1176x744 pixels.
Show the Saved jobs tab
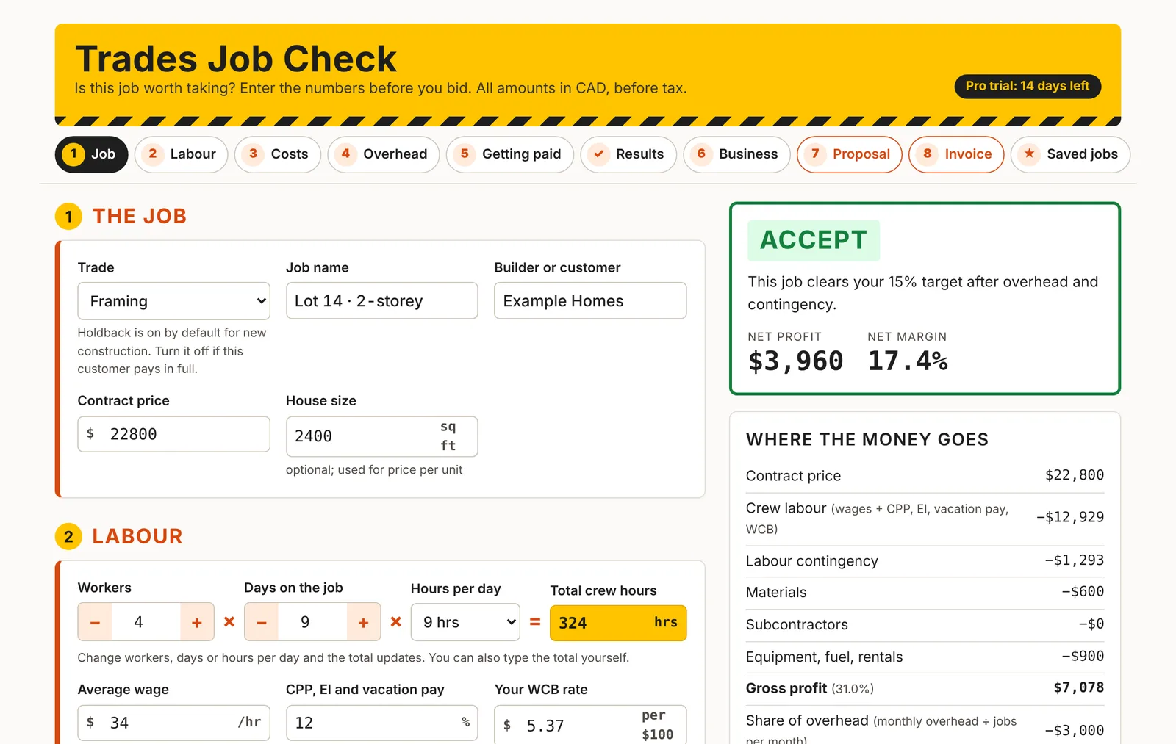[1070, 154]
